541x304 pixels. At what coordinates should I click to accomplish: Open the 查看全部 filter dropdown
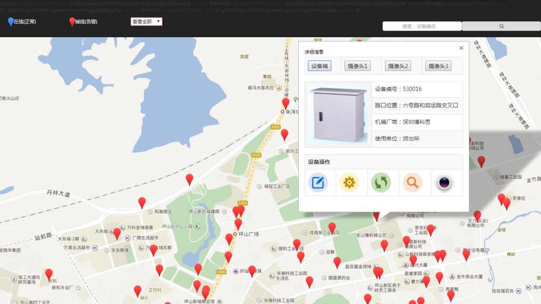146,22
